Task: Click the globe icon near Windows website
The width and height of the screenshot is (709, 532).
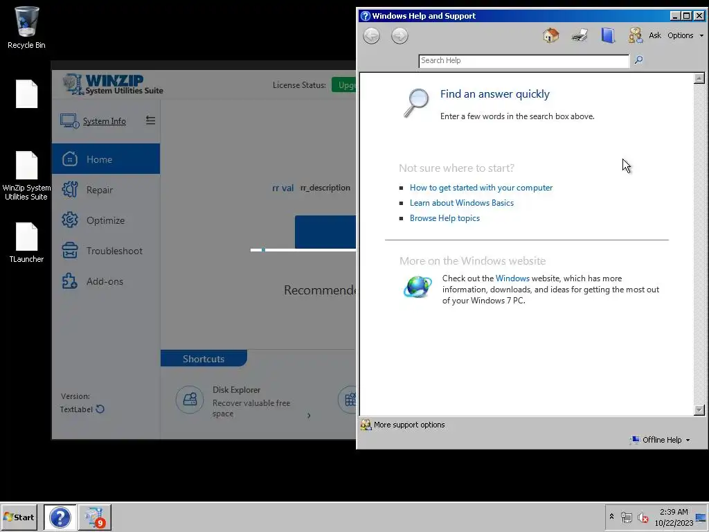Action: (418, 287)
